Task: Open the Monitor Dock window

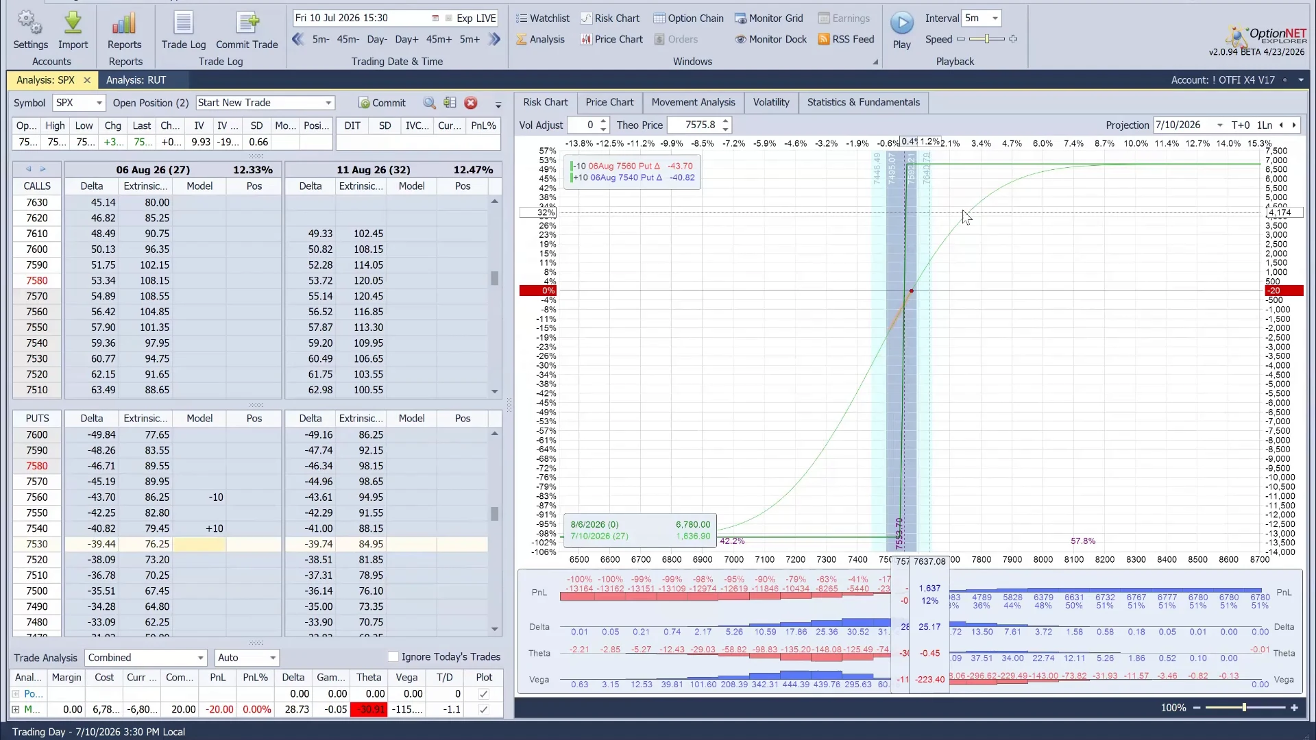Action: 770,39
